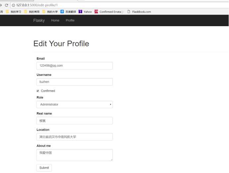229x173 pixels.
Task: Open the Confirmed Errata bookmark
Action: (109, 12)
